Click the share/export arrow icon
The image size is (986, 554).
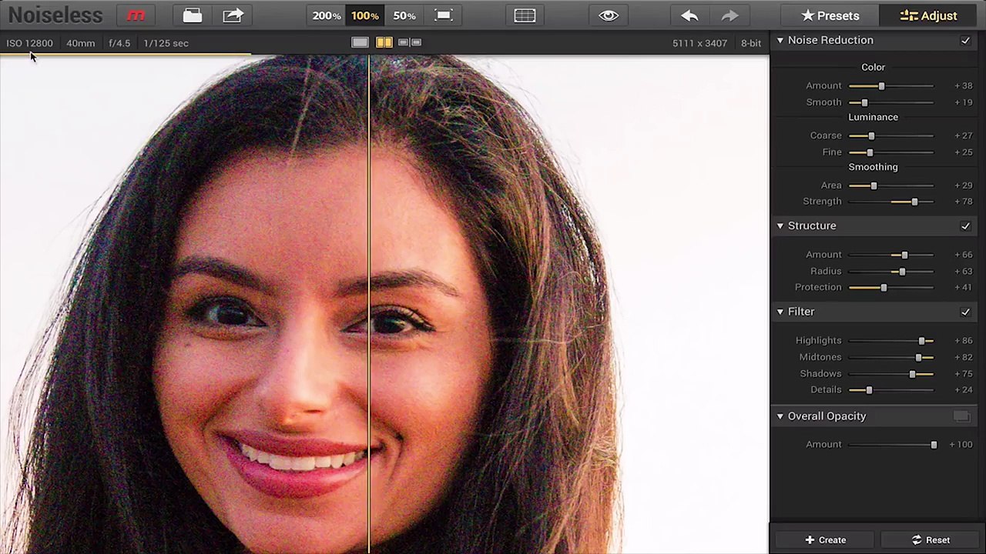pos(233,15)
